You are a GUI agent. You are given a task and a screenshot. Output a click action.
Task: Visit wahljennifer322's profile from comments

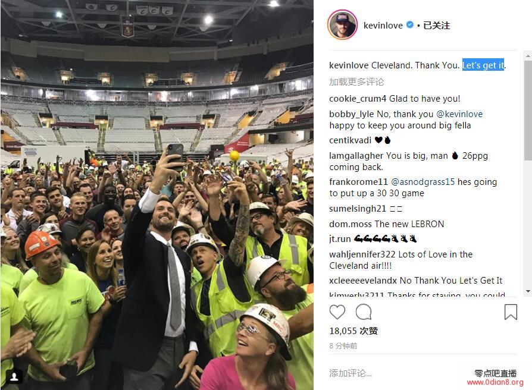pos(362,254)
